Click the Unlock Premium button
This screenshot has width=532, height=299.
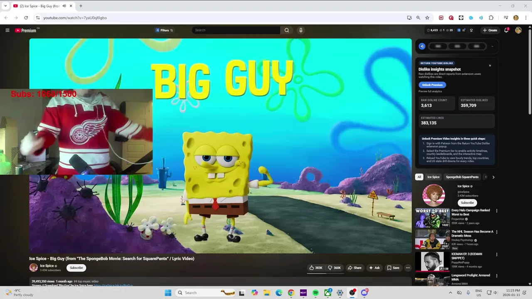(x=432, y=85)
